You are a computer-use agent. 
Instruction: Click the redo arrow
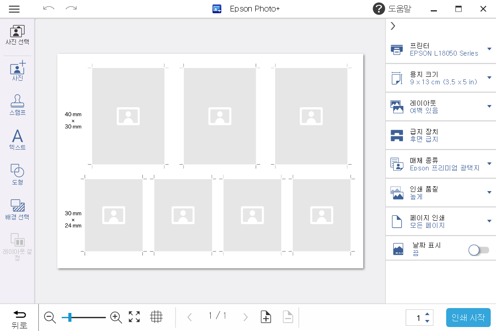point(71,8)
